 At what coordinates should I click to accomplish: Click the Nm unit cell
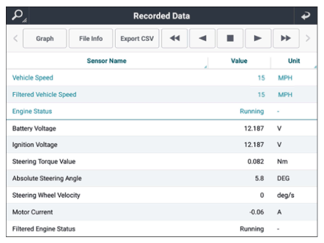pos(282,161)
